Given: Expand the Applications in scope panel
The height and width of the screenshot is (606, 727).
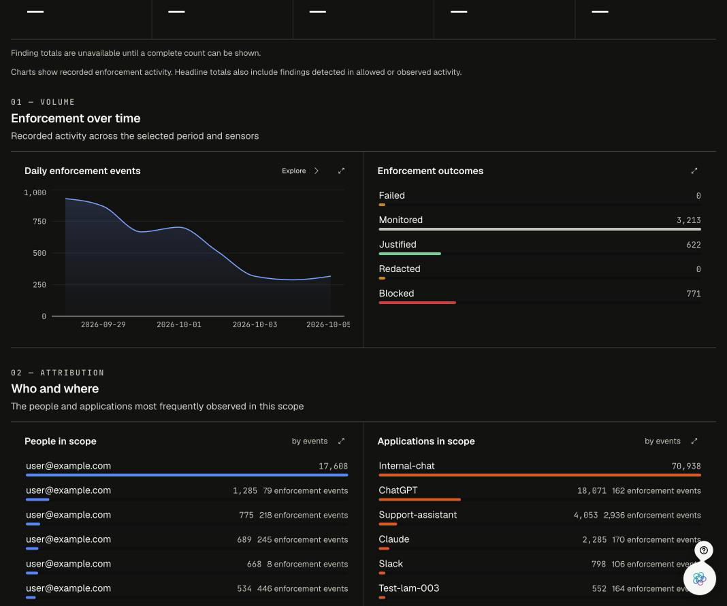Looking at the screenshot, I should tap(694, 441).
